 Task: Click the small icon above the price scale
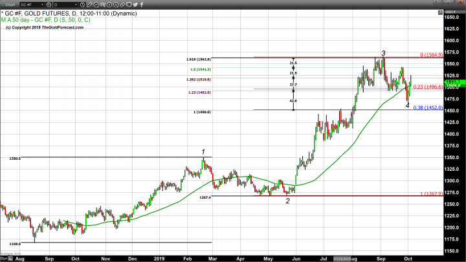(x=440, y=12)
